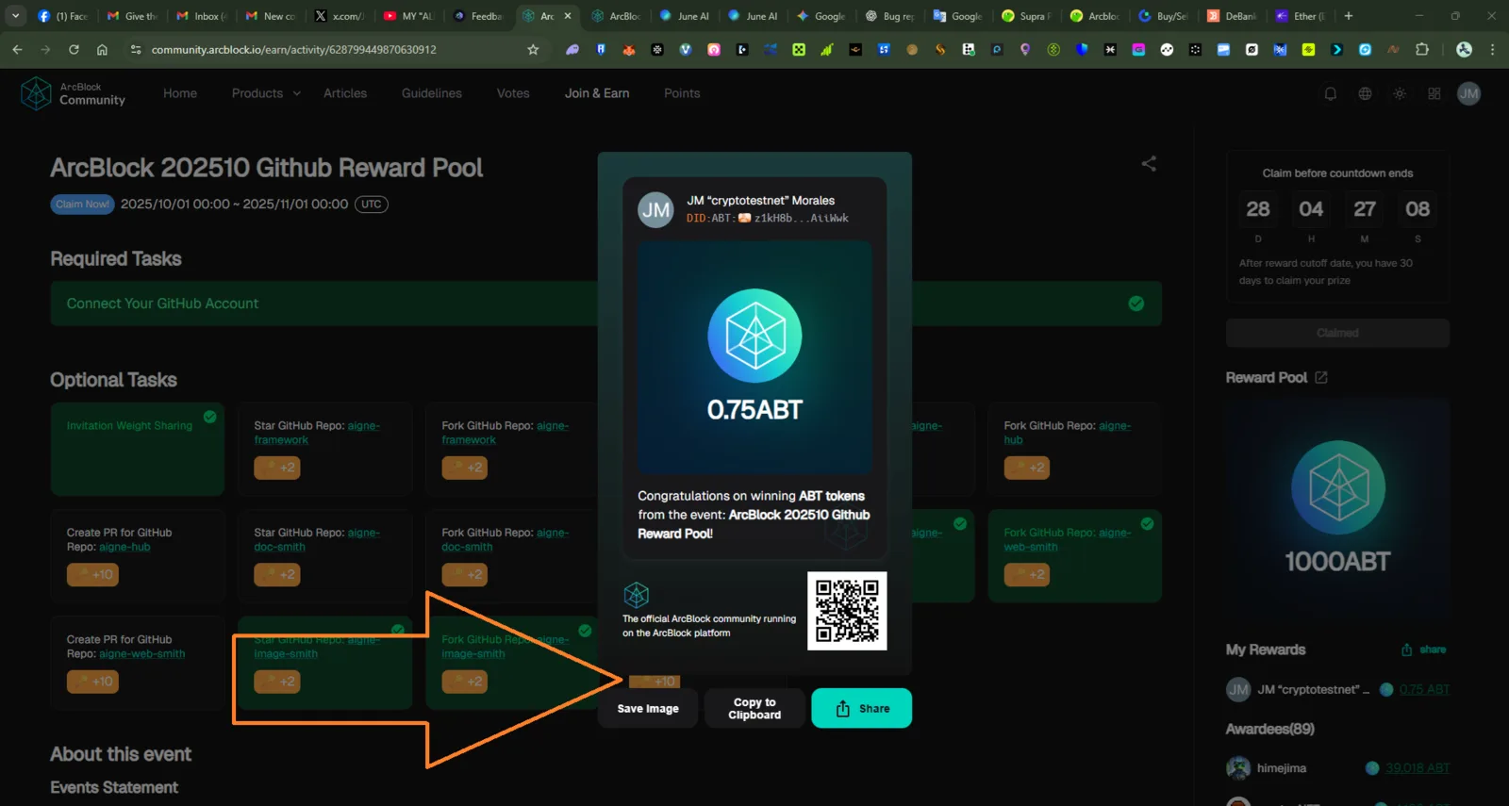Bookmark this page with the star
1509x806 pixels.
click(533, 50)
